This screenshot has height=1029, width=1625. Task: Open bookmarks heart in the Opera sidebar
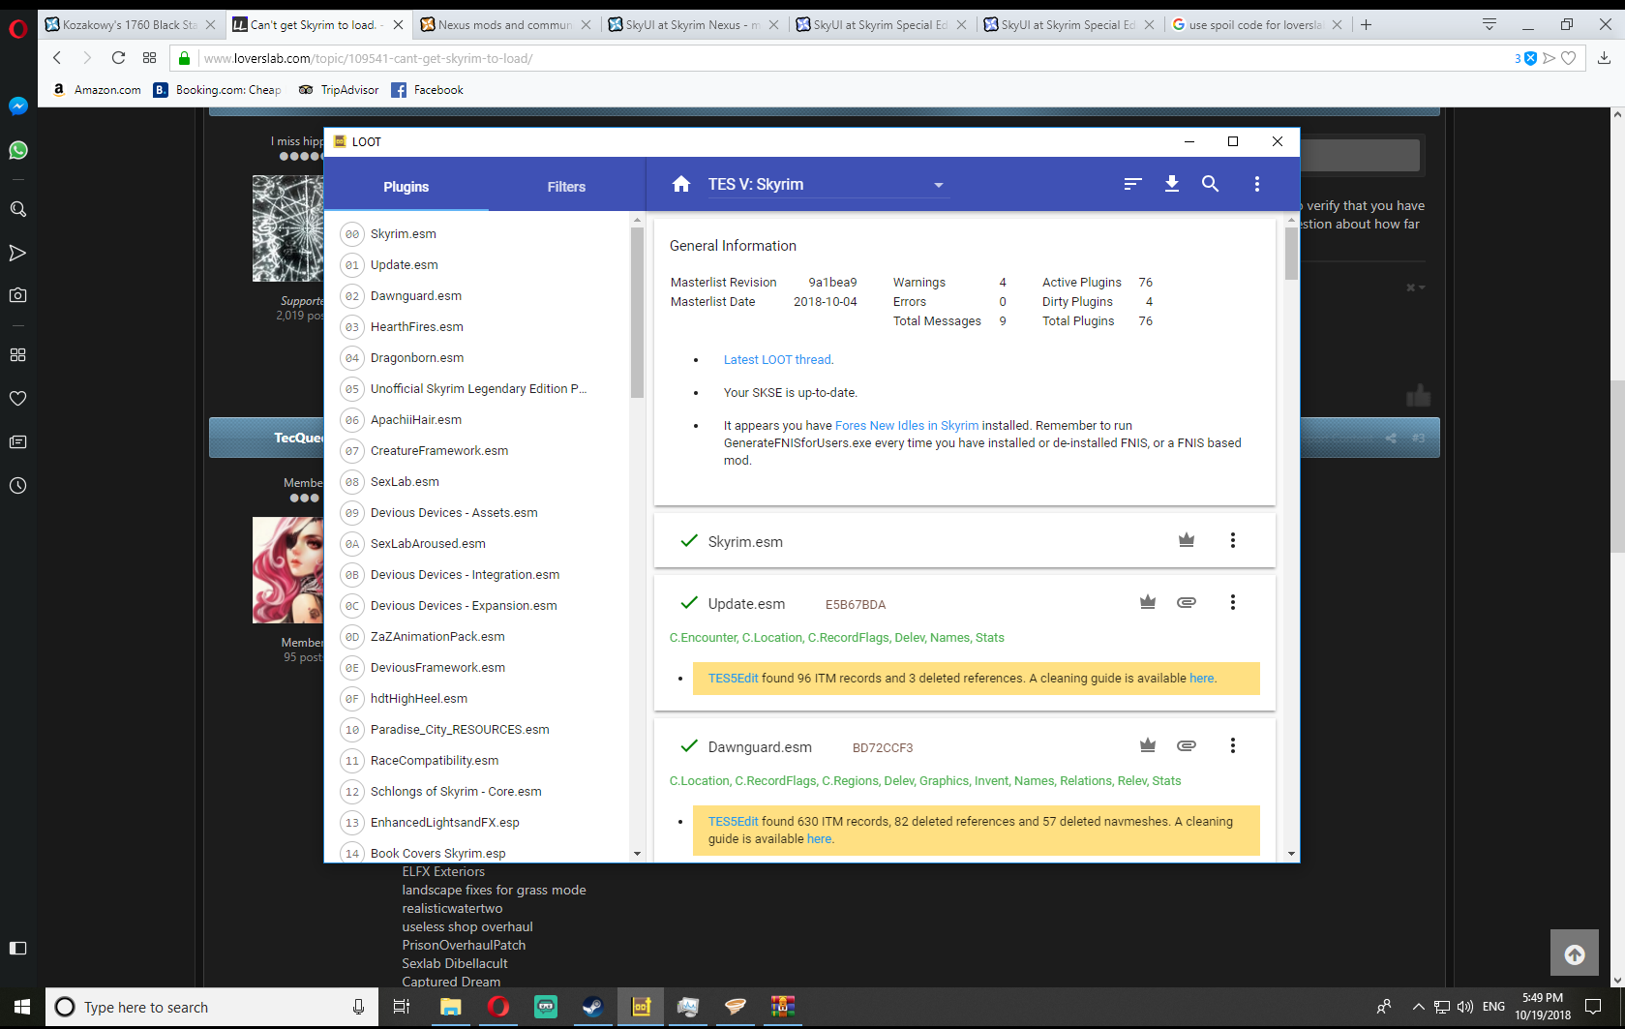click(x=17, y=398)
